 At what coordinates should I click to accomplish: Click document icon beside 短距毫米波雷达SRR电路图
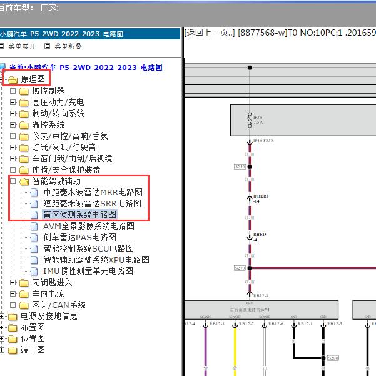34,203
